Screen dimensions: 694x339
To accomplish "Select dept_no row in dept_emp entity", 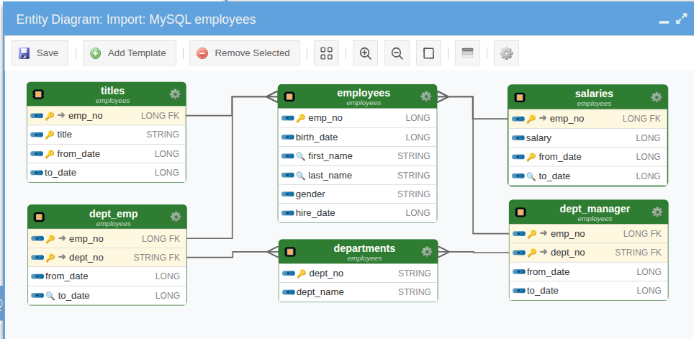I will click(107, 258).
